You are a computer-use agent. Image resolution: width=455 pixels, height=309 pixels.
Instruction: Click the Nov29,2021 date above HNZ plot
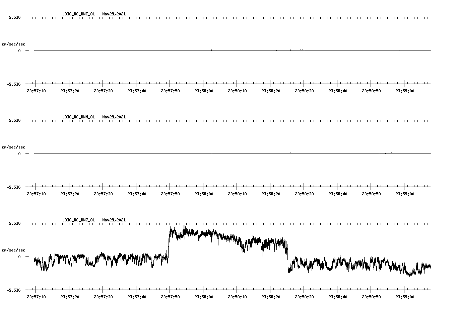pos(114,220)
